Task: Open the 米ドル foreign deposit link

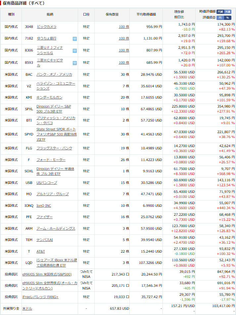Action: (x=27, y=308)
